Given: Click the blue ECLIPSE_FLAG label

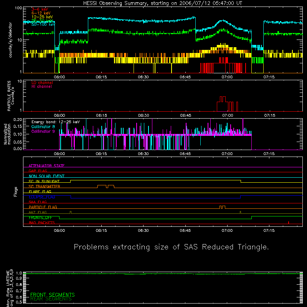Looking at the screenshot, I should [42, 197].
